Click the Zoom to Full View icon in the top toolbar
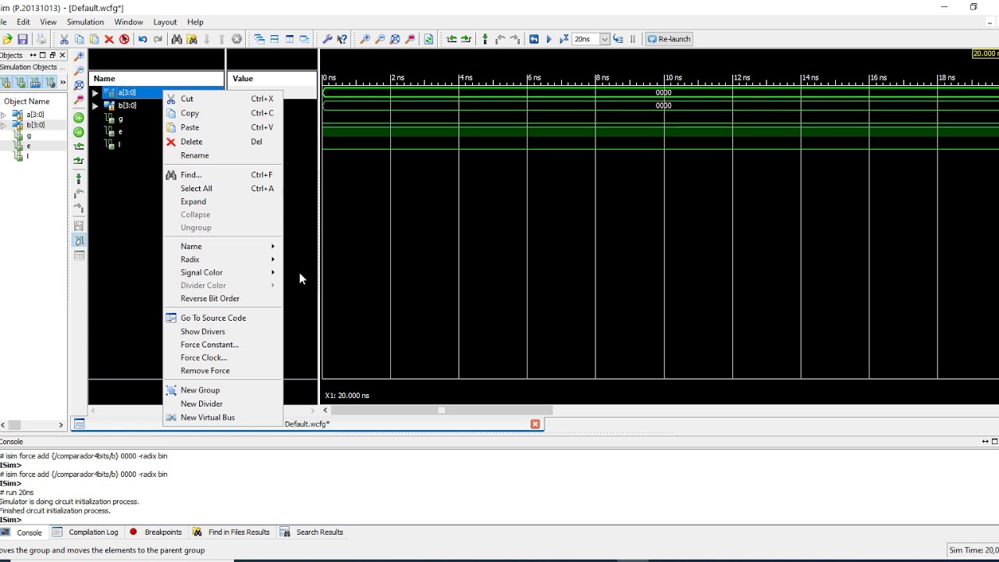This screenshot has height=562, width=999. pos(395,39)
